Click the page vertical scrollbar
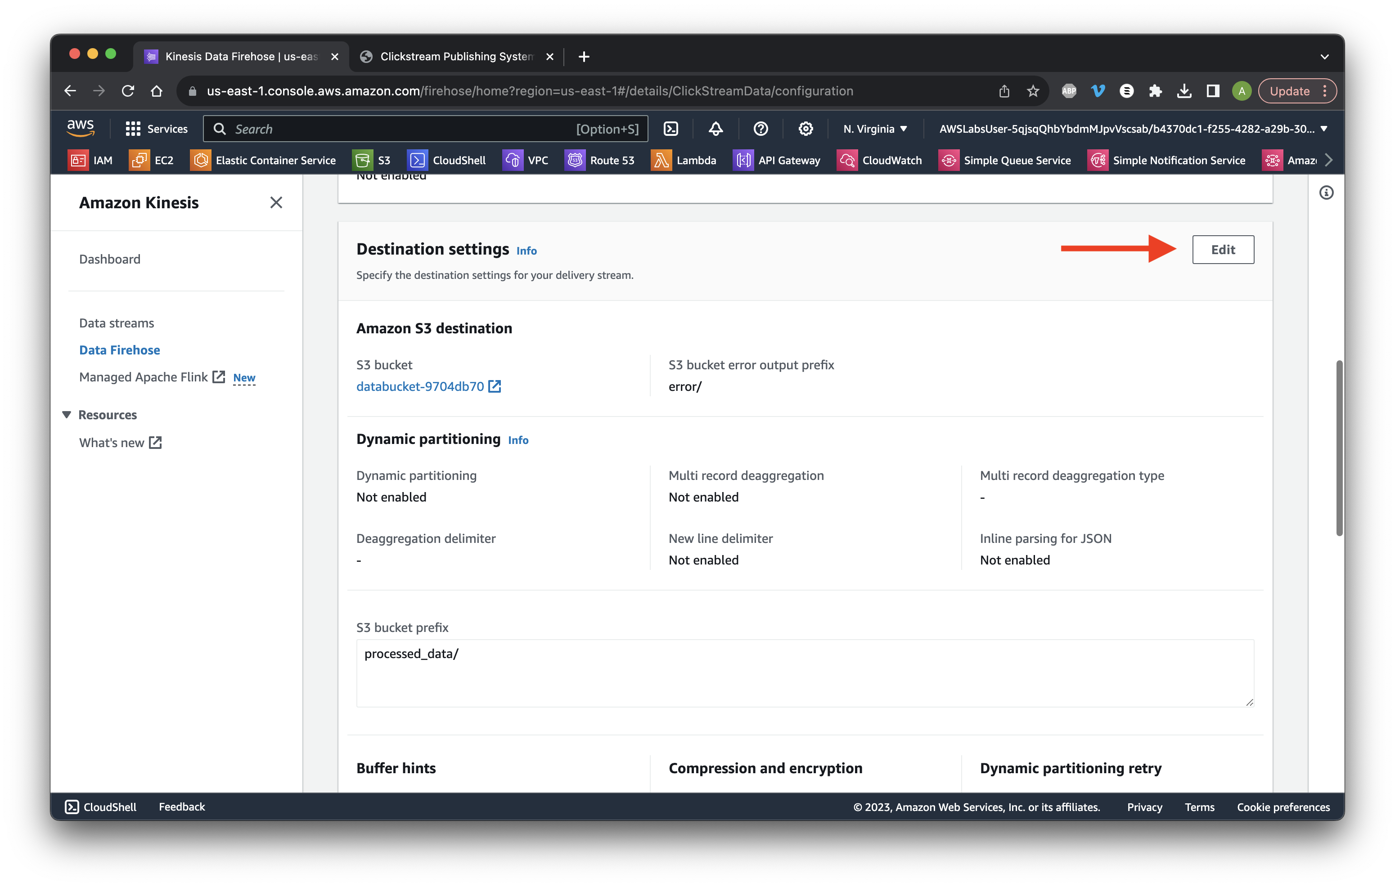 [x=1339, y=448]
